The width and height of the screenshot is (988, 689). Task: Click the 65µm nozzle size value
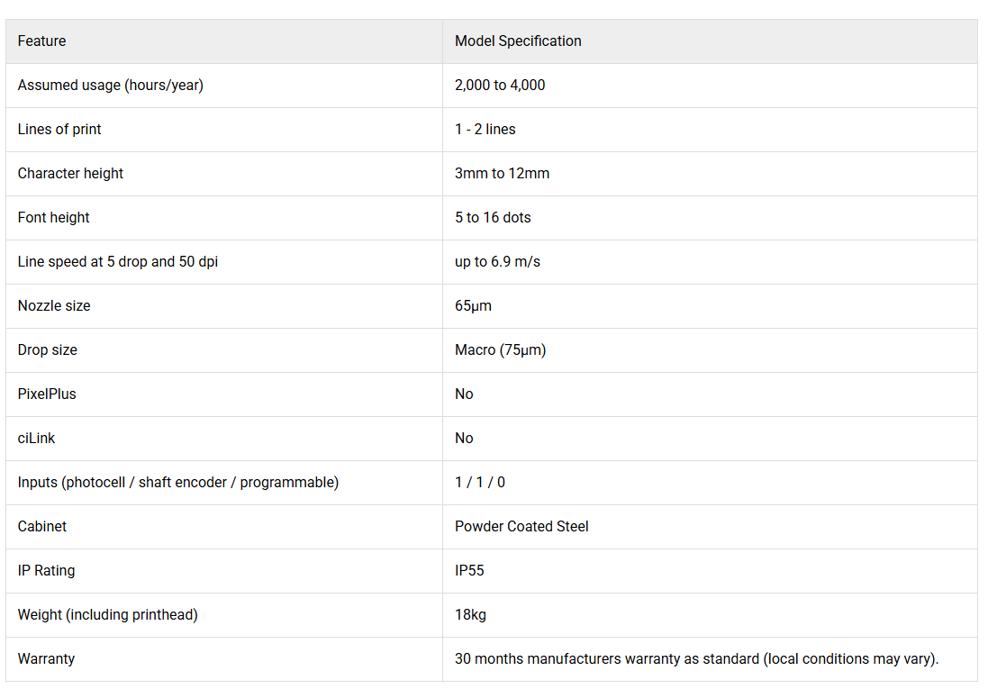pos(473,305)
